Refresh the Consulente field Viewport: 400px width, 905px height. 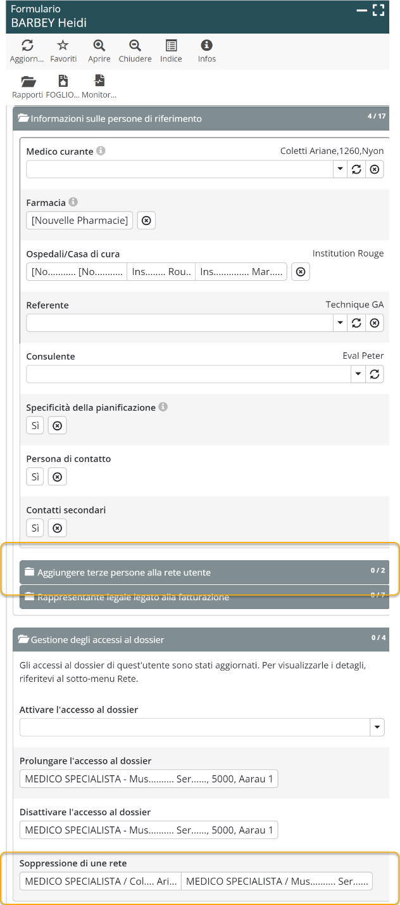tap(375, 374)
